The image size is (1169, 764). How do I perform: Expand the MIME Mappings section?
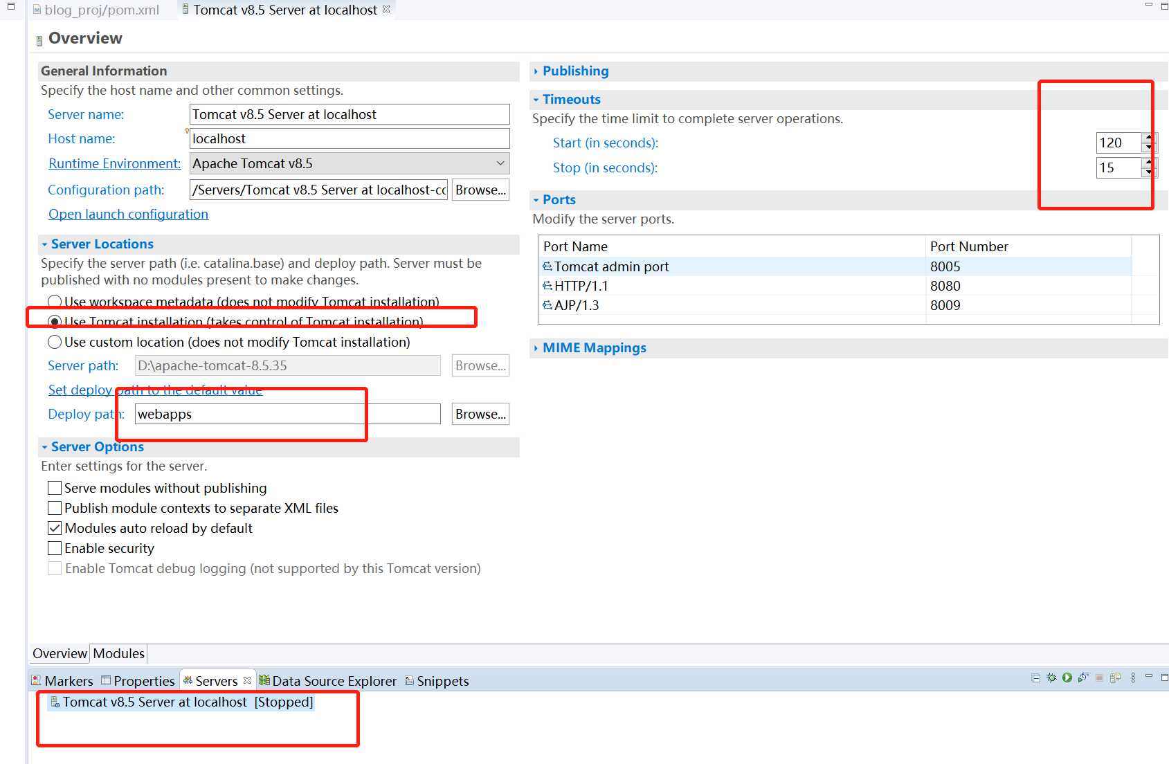pyautogui.click(x=536, y=348)
